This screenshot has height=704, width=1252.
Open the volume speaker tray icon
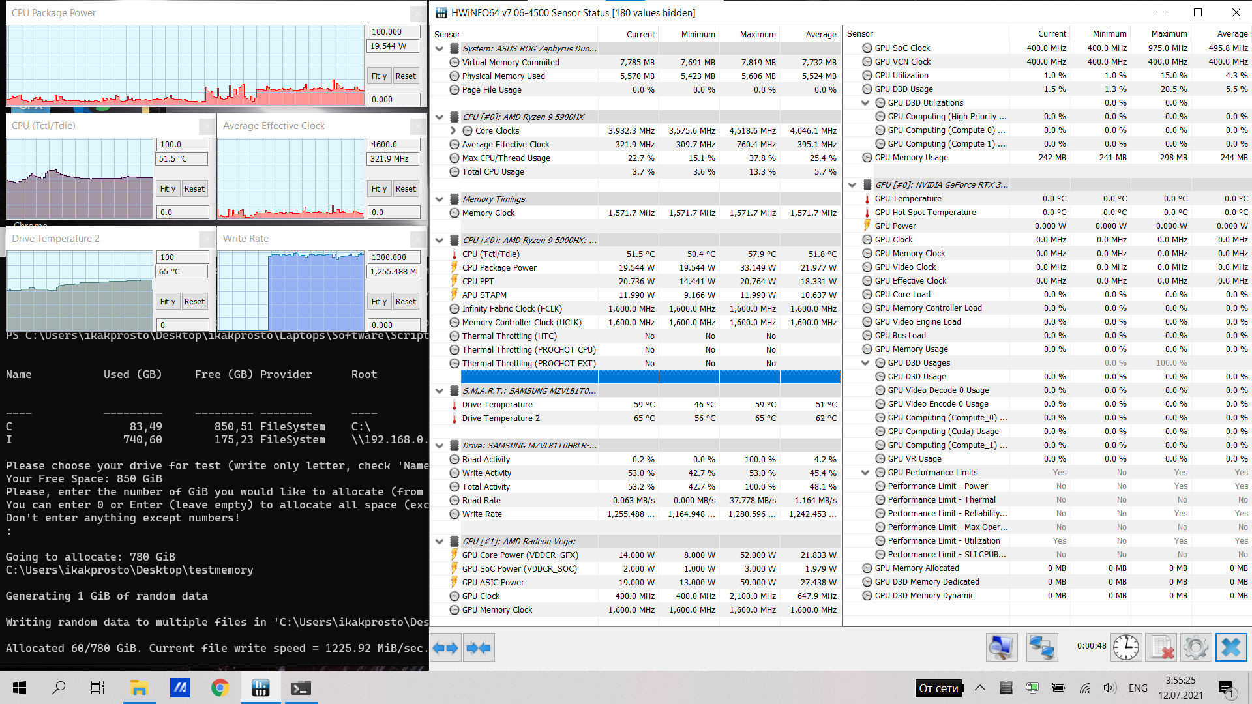(1110, 688)
